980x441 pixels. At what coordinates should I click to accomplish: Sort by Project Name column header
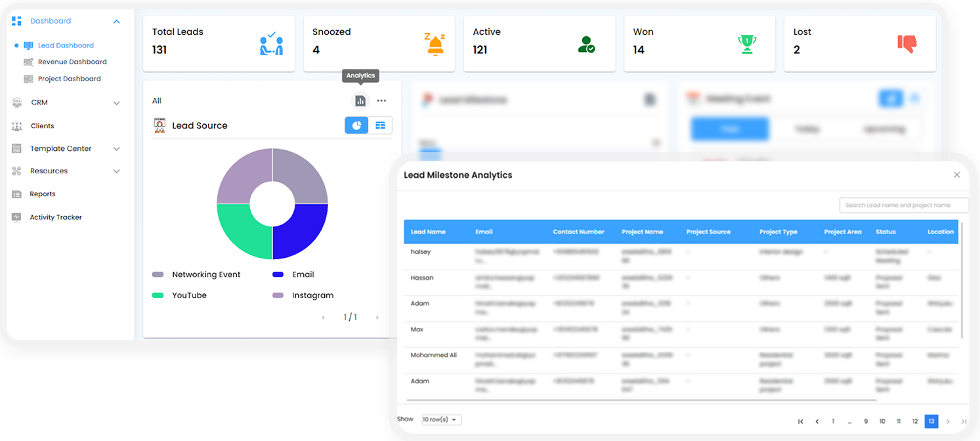642,232
